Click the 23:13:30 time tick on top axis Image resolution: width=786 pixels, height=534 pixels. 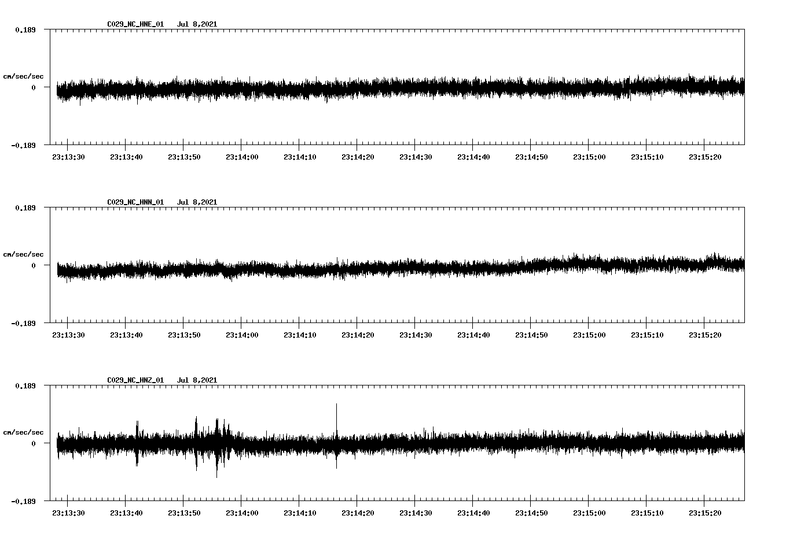(x=68, y=155)
